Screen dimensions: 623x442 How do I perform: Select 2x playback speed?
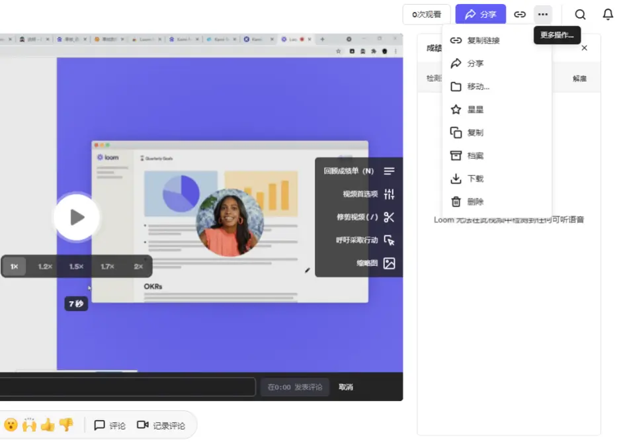click(138, 266)
